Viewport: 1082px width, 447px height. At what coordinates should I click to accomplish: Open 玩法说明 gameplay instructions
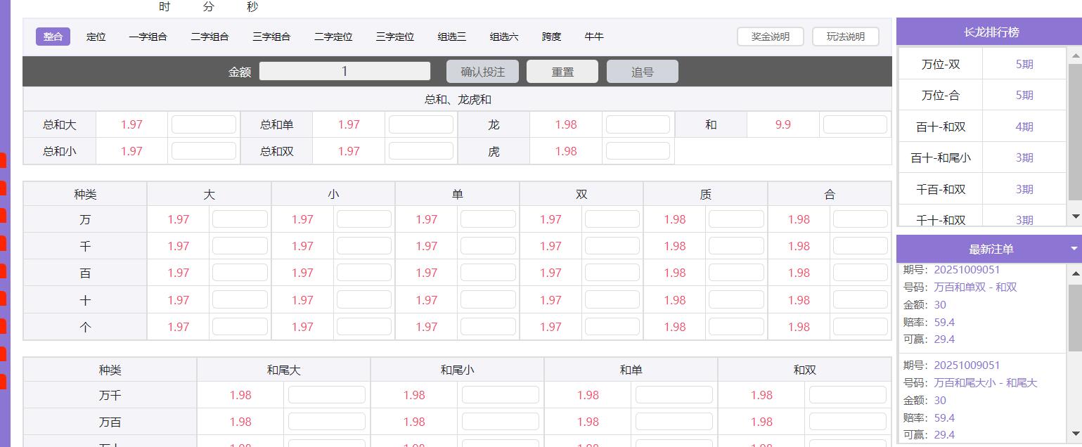coord(845,37)
